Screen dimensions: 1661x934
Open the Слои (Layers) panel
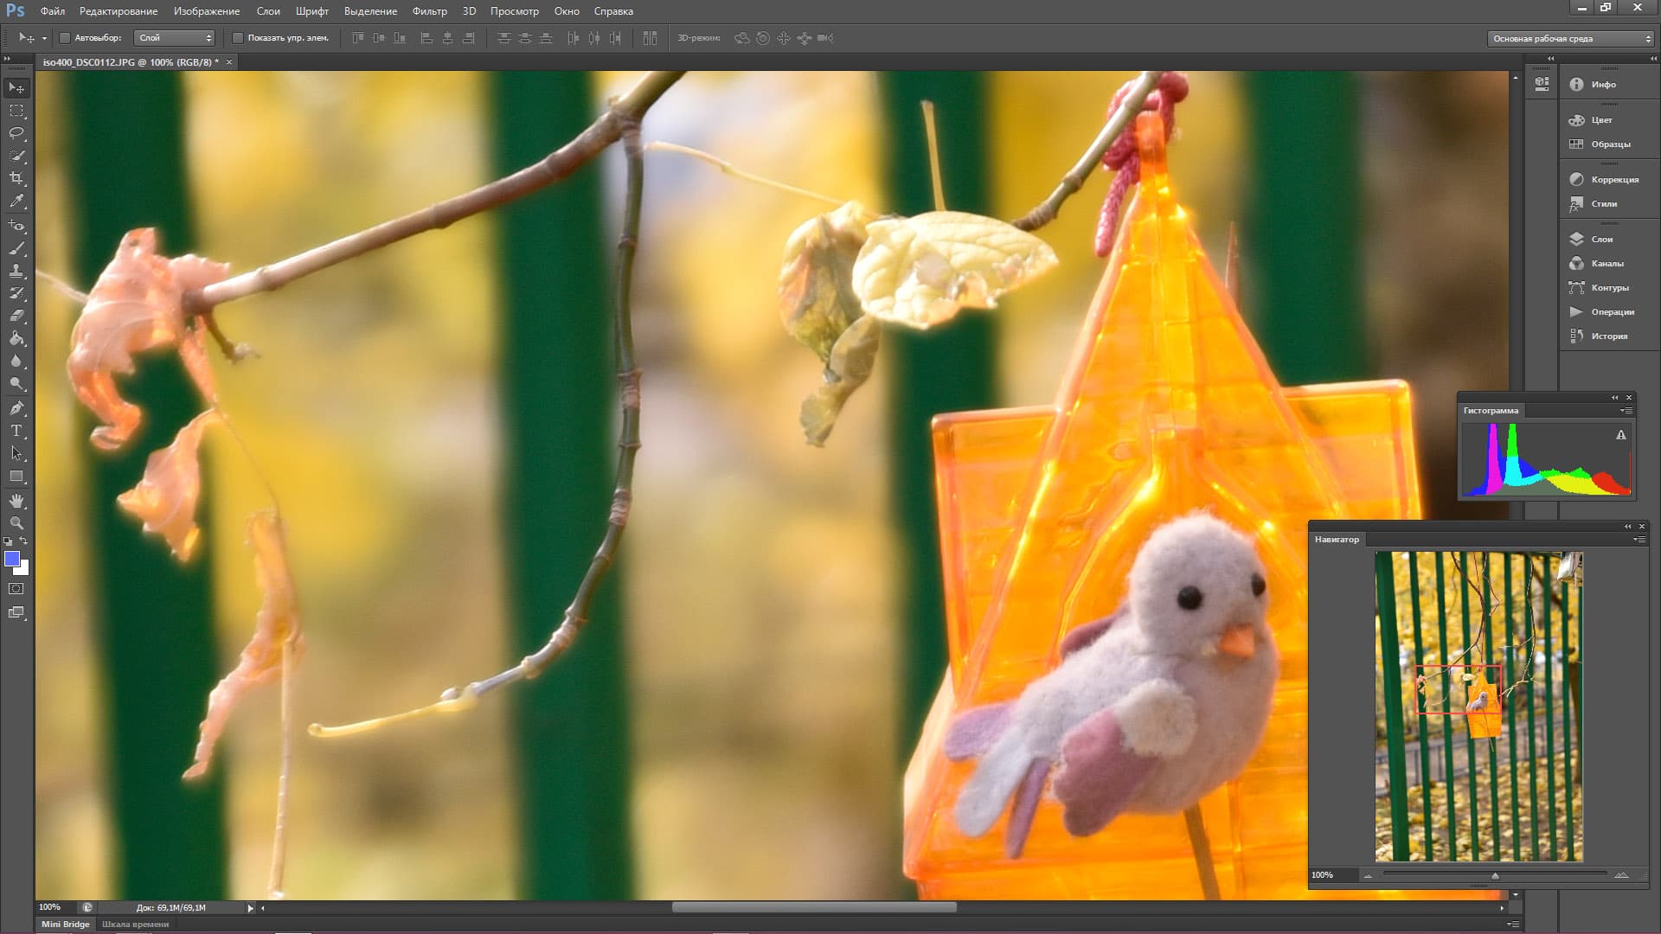point(1601,239)
